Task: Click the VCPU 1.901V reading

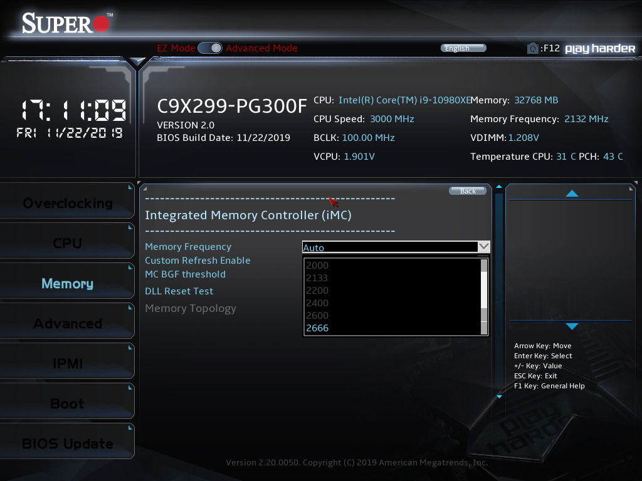Action: pyautogui.click(x=359, y=157)
